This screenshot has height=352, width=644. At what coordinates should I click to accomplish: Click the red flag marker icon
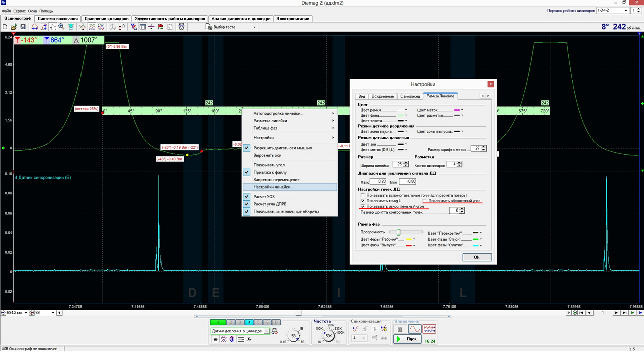[x=161, y=27]
